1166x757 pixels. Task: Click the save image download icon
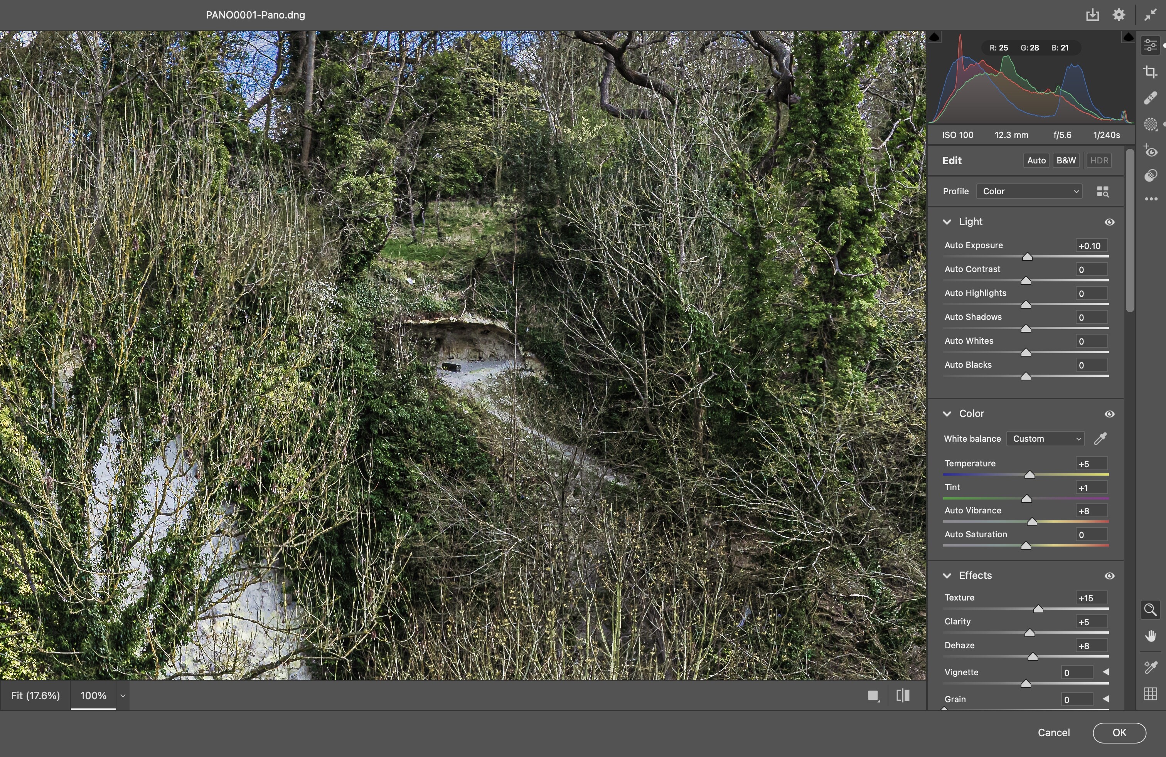1092,15
